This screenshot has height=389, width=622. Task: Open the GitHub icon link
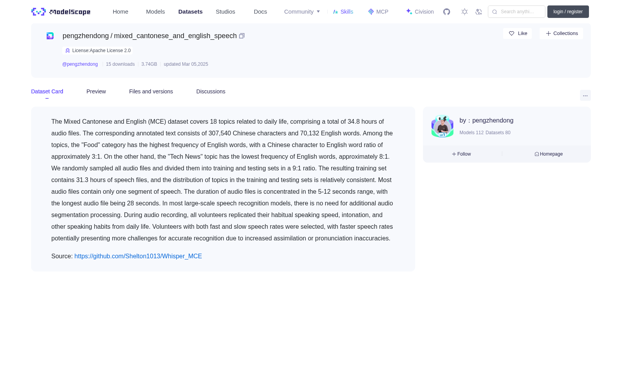point(447,12)
